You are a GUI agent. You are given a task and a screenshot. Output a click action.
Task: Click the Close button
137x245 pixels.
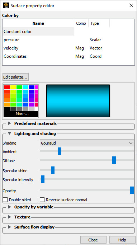click(x=93, y=240)
